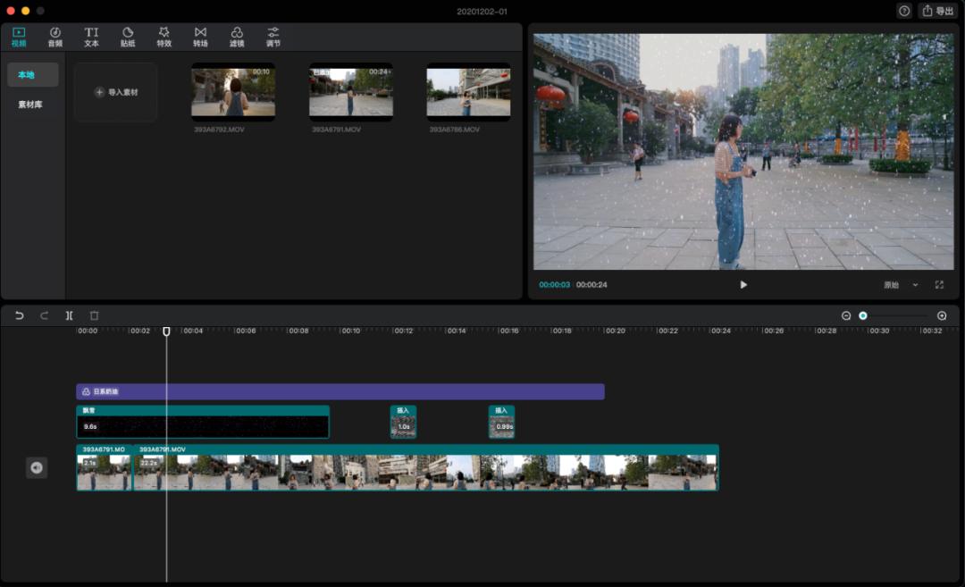Open the 贴纸 (Stickers) panel
965x587 pixels.
coord(128,37)
